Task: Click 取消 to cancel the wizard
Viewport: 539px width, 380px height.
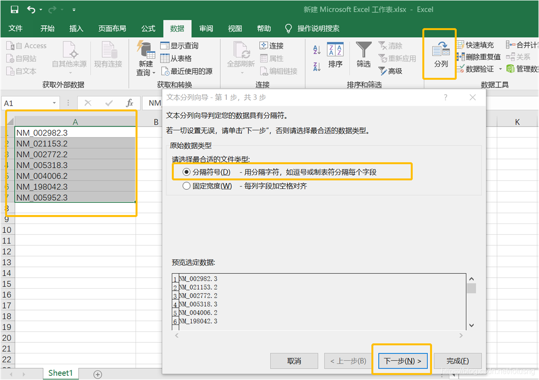Action: 294,361
